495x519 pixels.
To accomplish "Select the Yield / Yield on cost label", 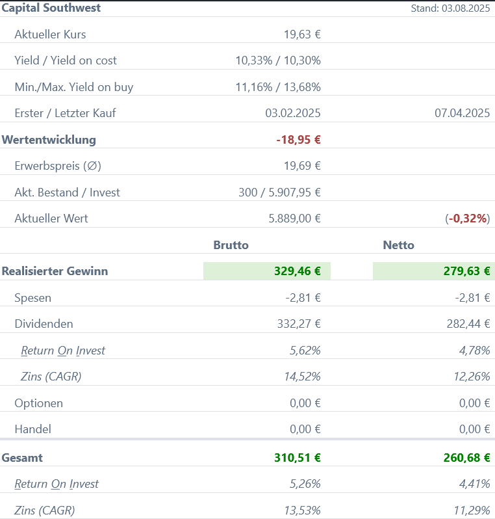I will (66, 60).
